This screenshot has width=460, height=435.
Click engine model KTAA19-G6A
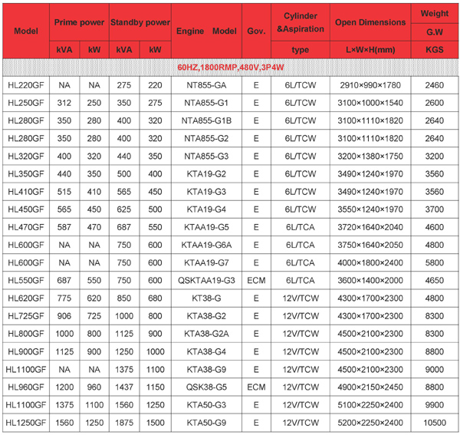[x=206, y=245]
